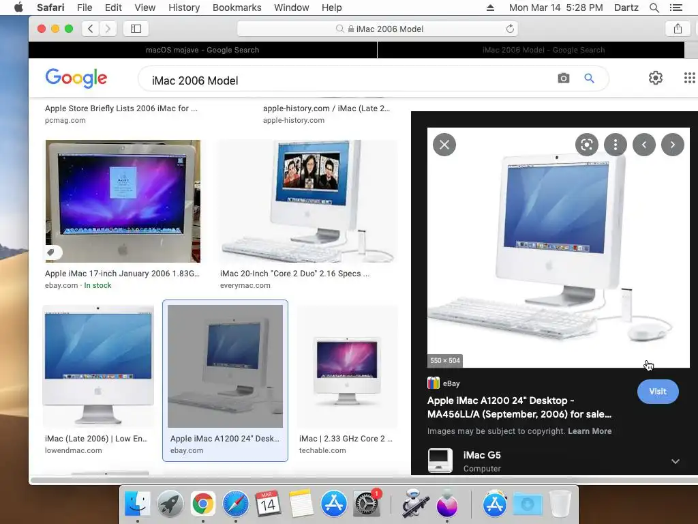Screen dimensions: 698x524
Task: Open Apple iMac A1200 24" Desktop title link
Action: [519, 407]
